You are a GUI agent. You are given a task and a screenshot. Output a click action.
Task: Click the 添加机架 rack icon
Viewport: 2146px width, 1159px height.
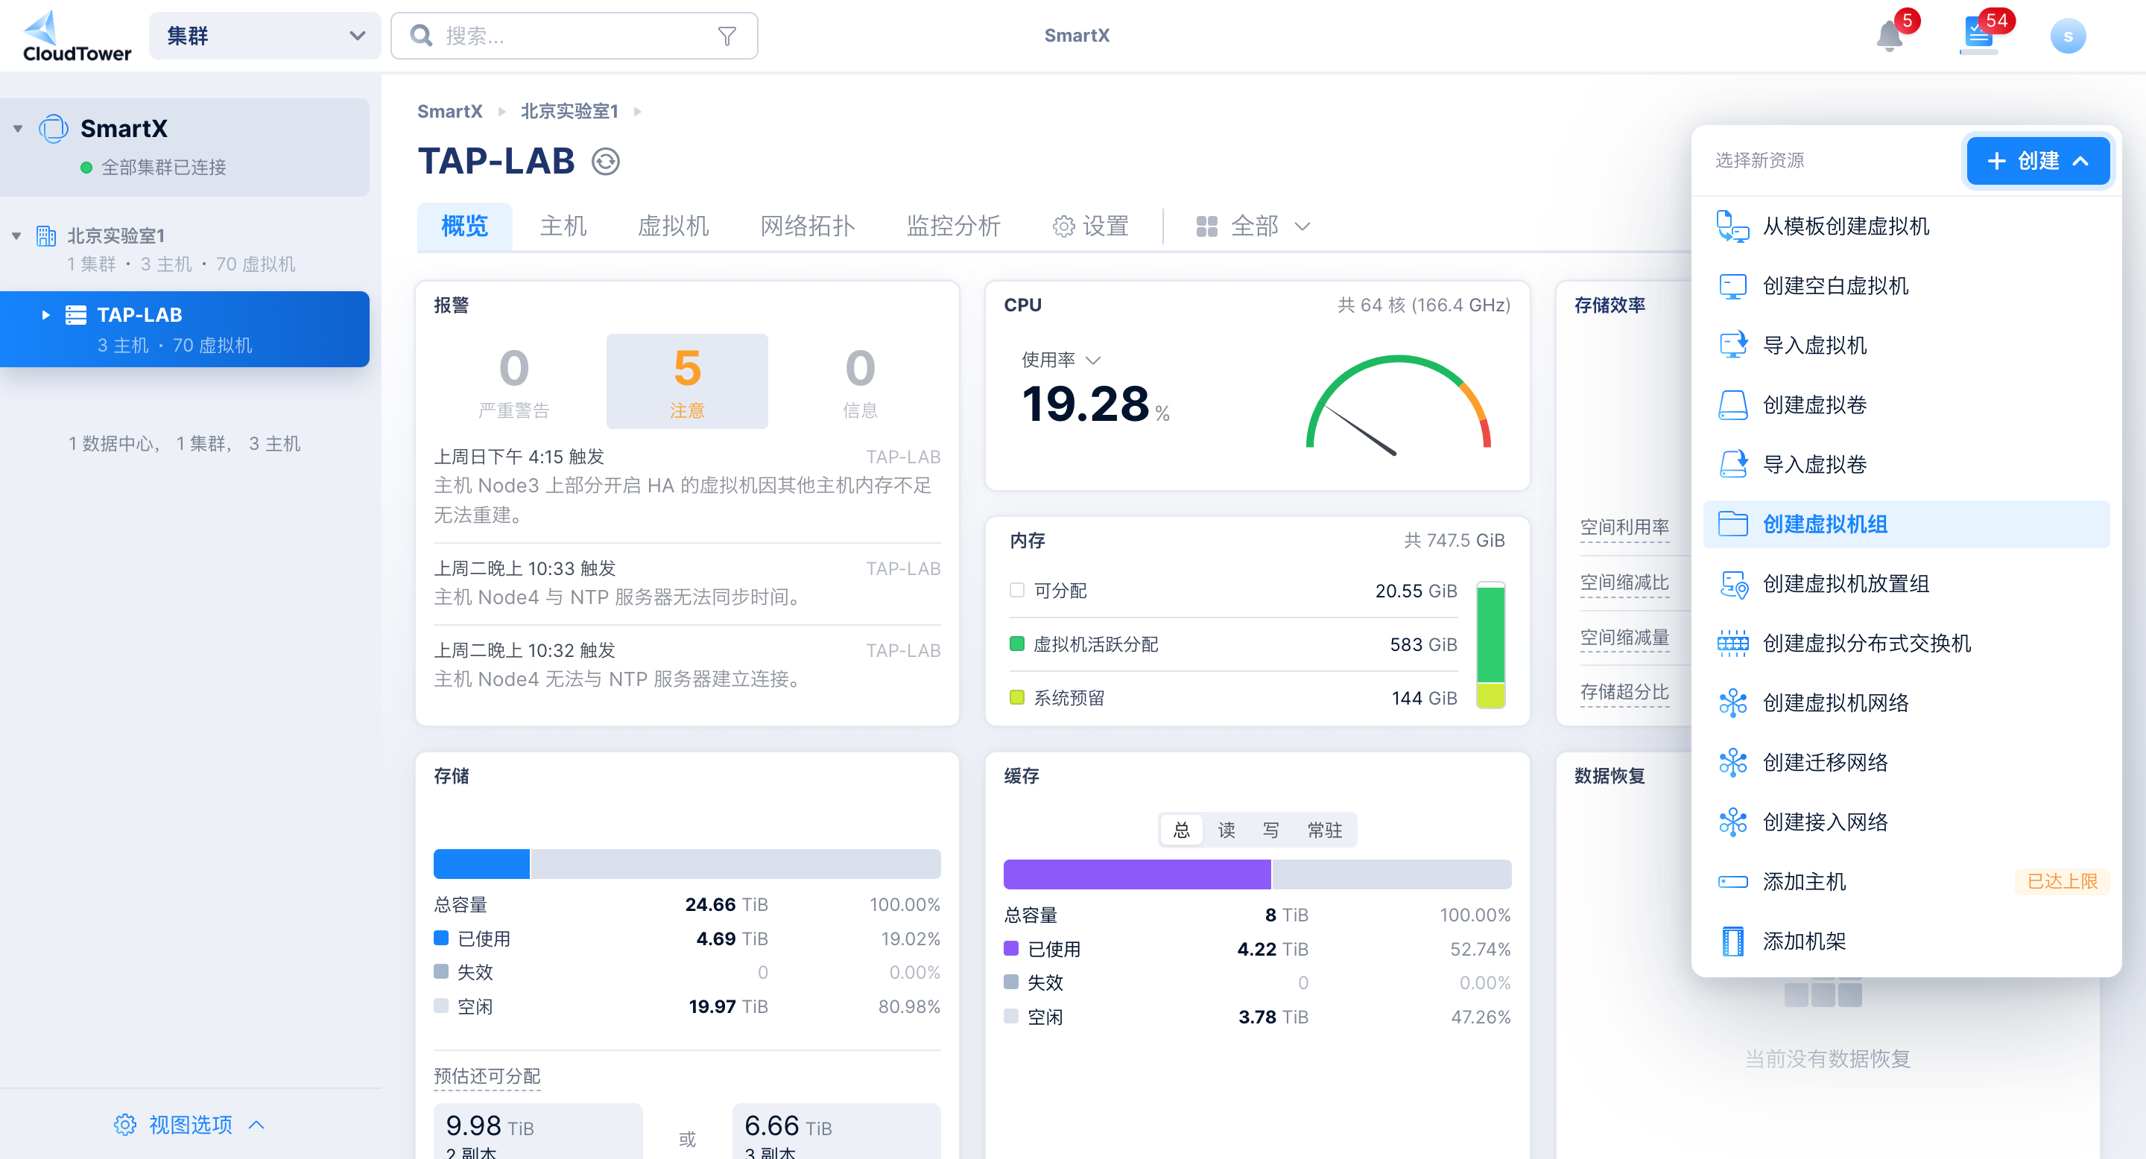coord(1732,941)
